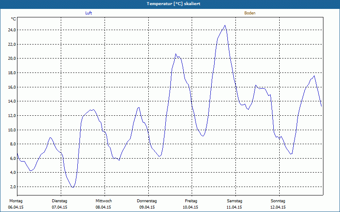
Task: Click the 'Dienstag' day label
Action: coord(59,201)
